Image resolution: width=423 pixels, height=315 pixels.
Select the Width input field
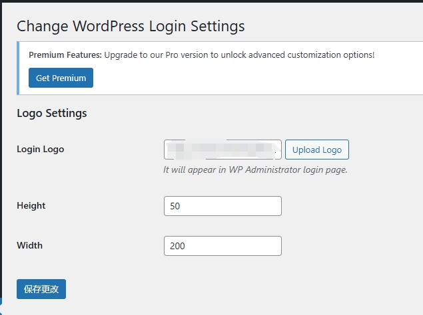222,246
